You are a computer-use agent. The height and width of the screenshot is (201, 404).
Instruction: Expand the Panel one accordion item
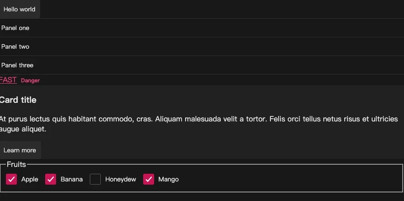click(202, 28)
